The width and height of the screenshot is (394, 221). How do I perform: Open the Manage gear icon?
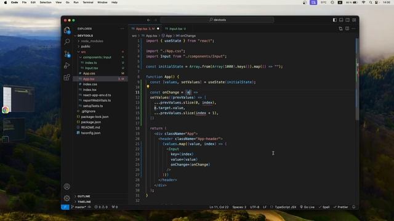coord(67,198)
